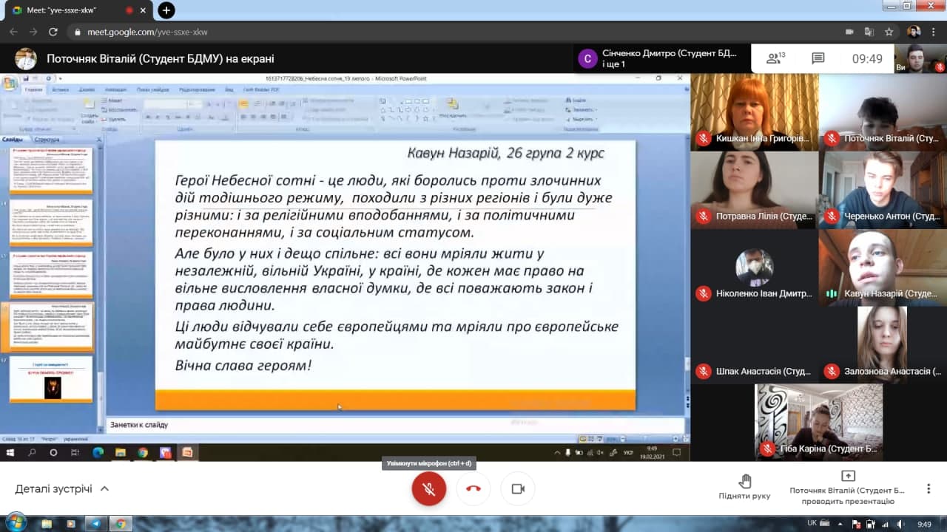
Task: Click the search icon on shared-screen taskbar
Action: [32, 452]
